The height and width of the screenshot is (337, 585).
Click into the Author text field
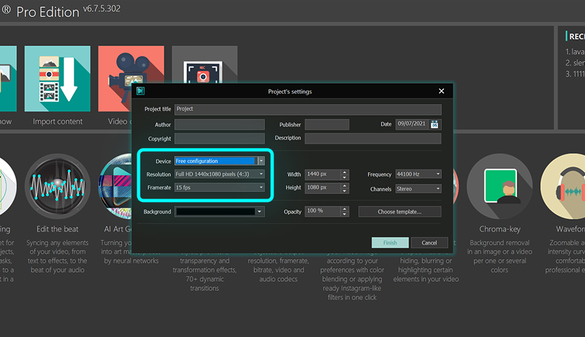[219, 125]
